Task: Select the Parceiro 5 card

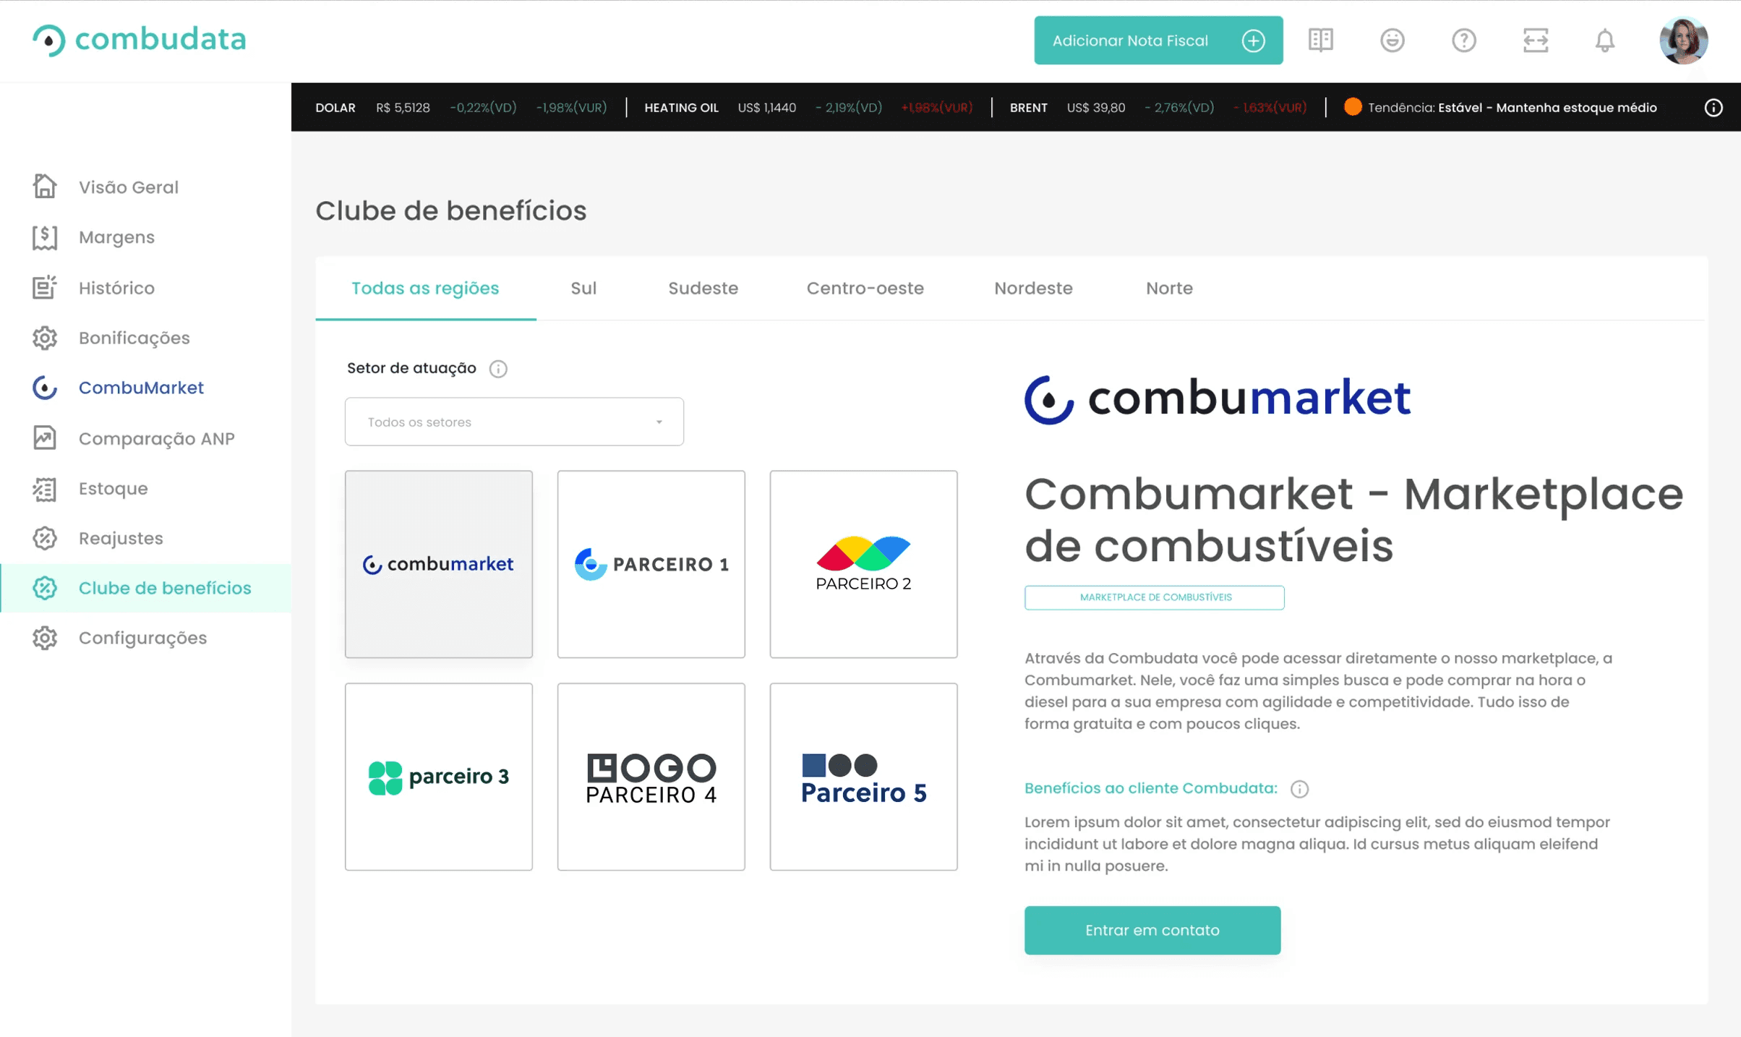Action: point(863,777)
